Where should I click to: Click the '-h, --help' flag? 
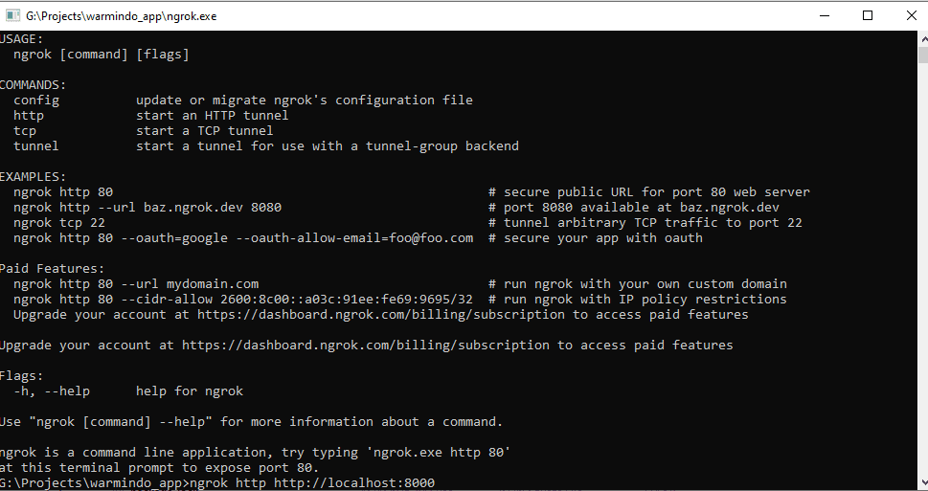pos(52,391)
